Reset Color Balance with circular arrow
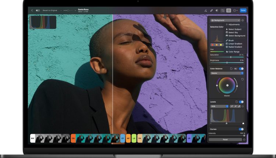This screenshot has height=158, width=276. (x=231, y=69)
